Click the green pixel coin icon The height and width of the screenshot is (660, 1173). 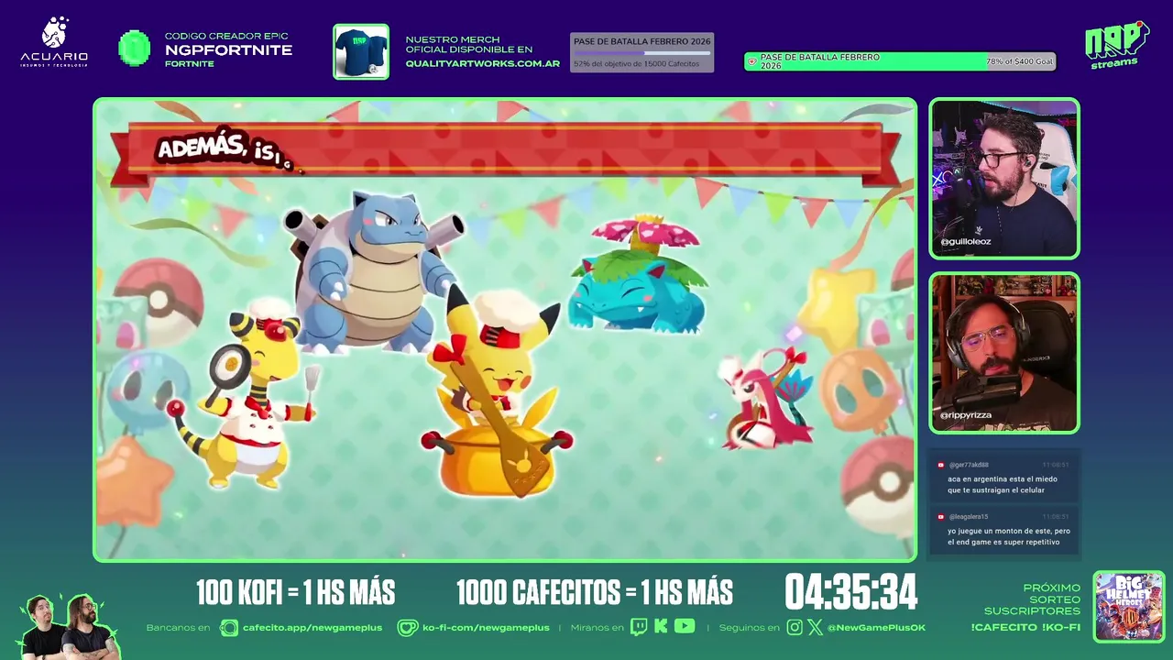[x=135, y=48]
